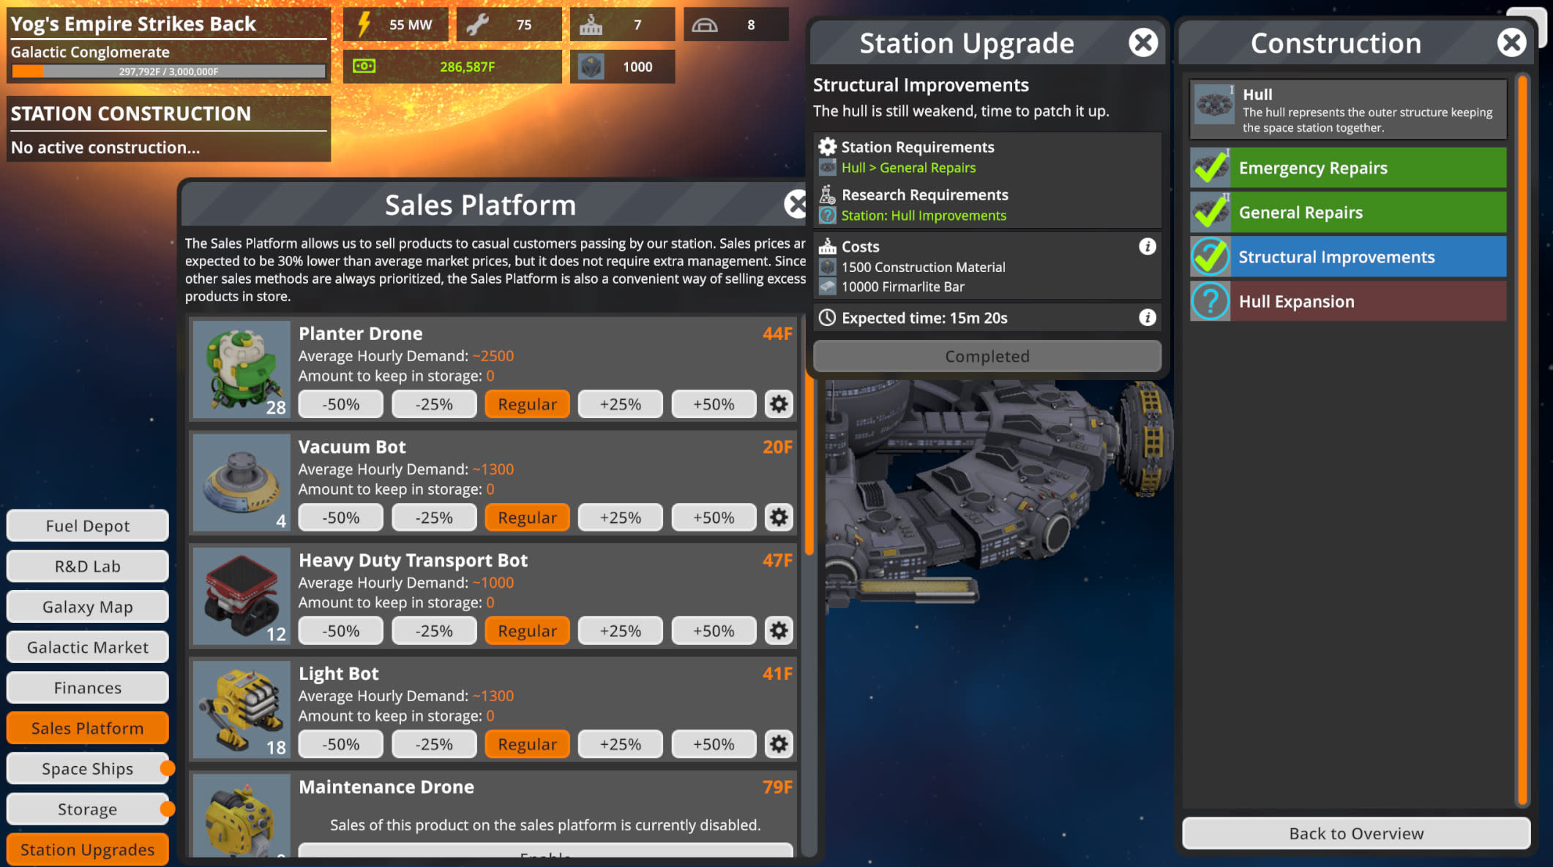The height and width of the screenshot is (867, 1553).
Task: Open settings gear for Planter Drone
Action: (779, 404)
